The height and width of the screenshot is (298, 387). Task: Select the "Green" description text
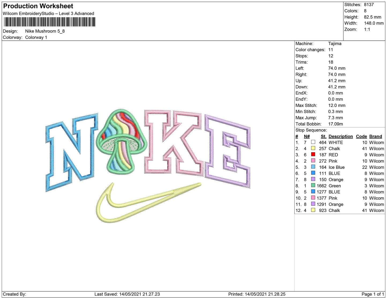pos(335,186)
